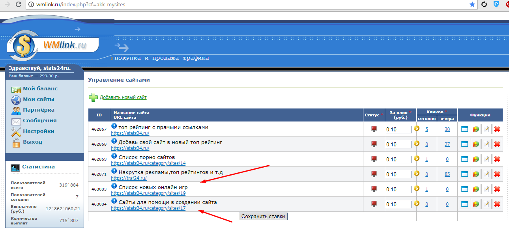This screenshot has width=509, height=228.
Task: Click the gold coin icon for site 463084
Action: (x=417, y=204)
